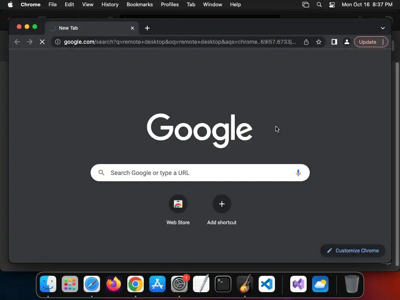Viewport: 400px width, 300px height.
Task: Open Spotlight search in menu bar
Action: (x=319, y=4)
